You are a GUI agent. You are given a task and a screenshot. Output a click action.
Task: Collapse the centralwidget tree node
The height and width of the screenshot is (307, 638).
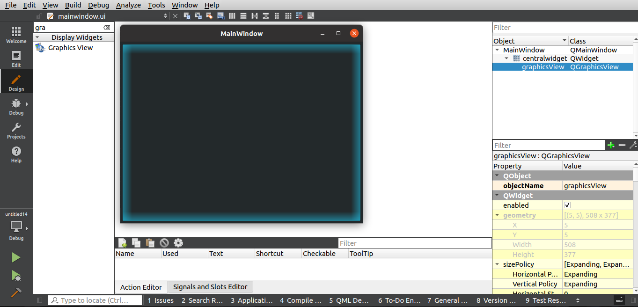[506, 58]
